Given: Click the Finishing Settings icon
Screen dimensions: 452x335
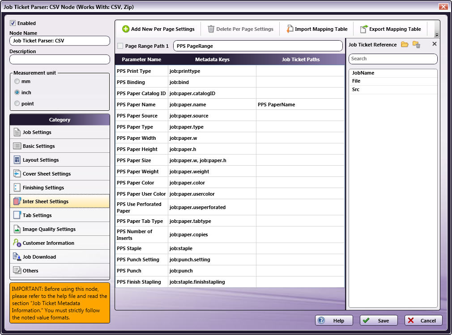Looking at the screenshot, I should [x=17, y=187].
